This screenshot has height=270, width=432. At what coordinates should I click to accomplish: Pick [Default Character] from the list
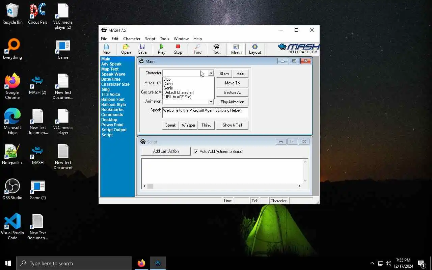[x=188, y=92]
